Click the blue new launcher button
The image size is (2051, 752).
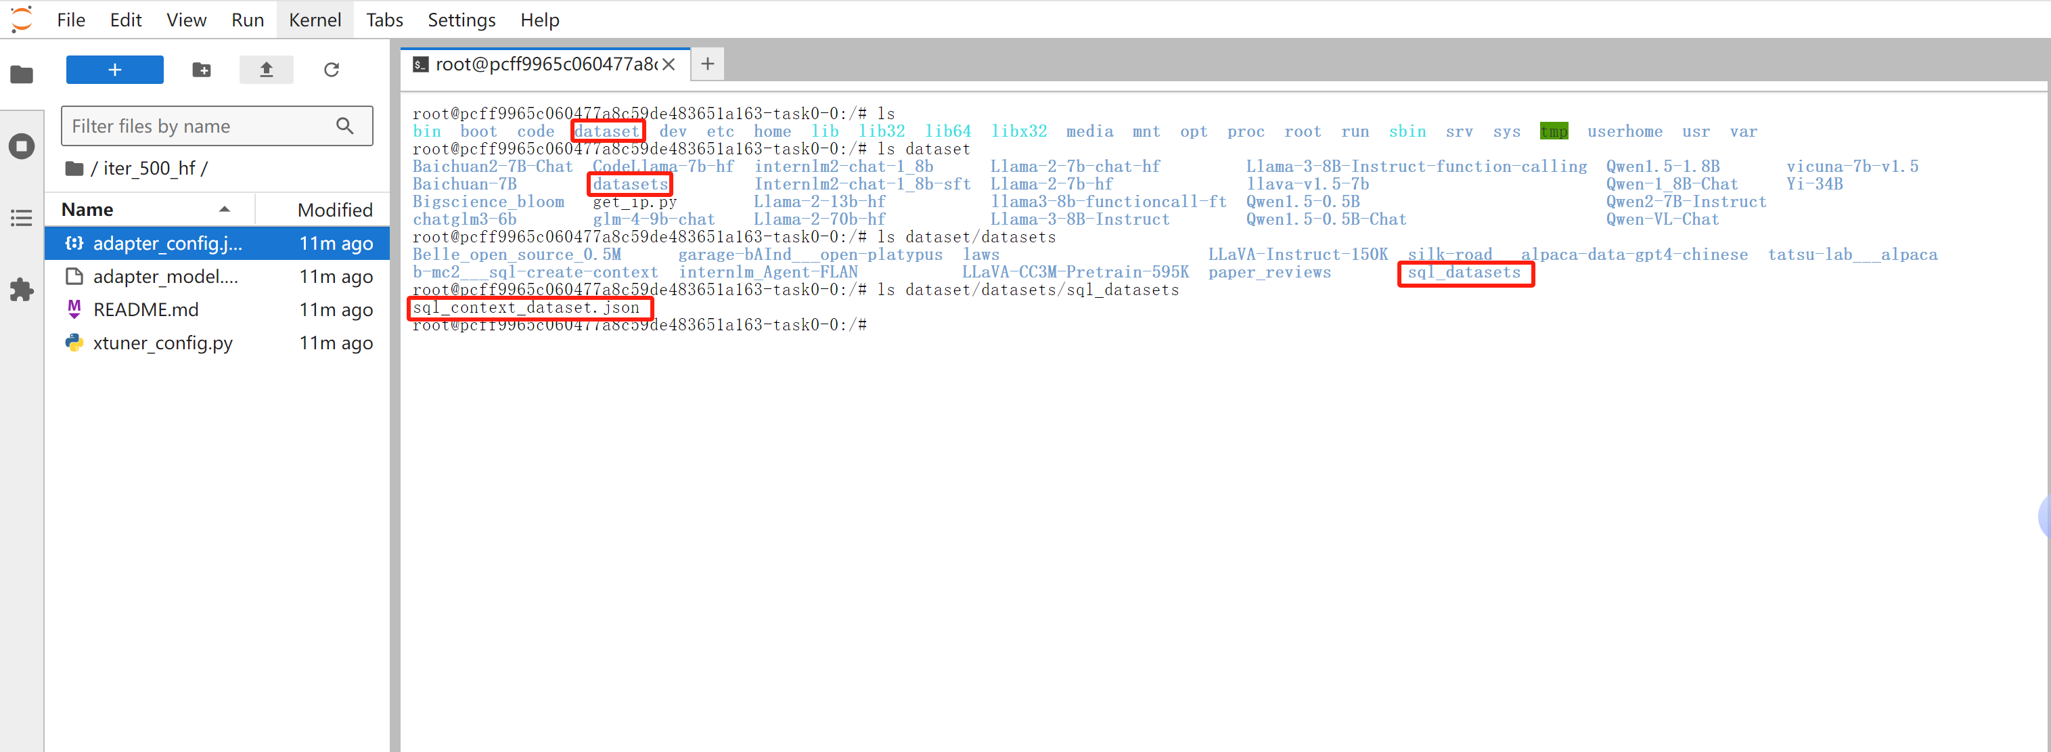(x=114, y=70)
